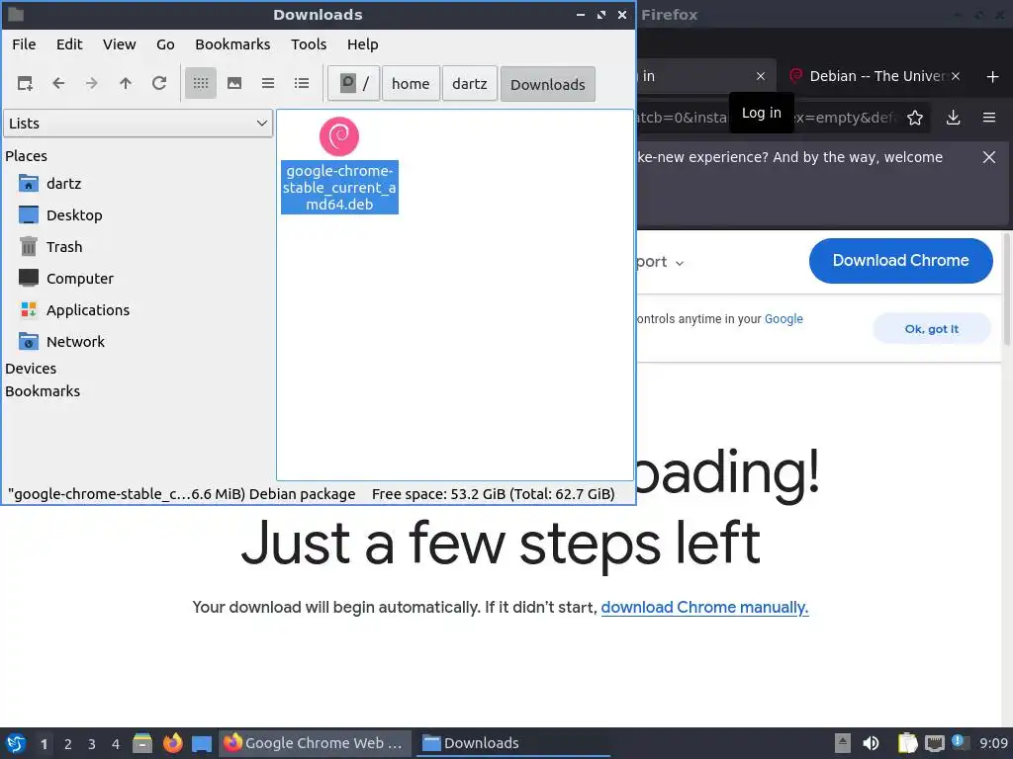1013x759 pixels.
Task: Click the Download Chrome button in Firefox
Action: point(900,261)
